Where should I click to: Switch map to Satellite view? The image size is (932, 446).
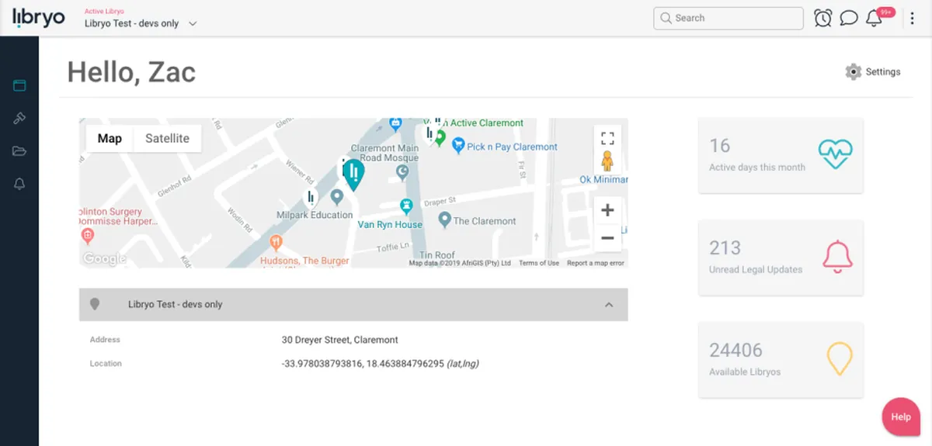click(168, 138)
